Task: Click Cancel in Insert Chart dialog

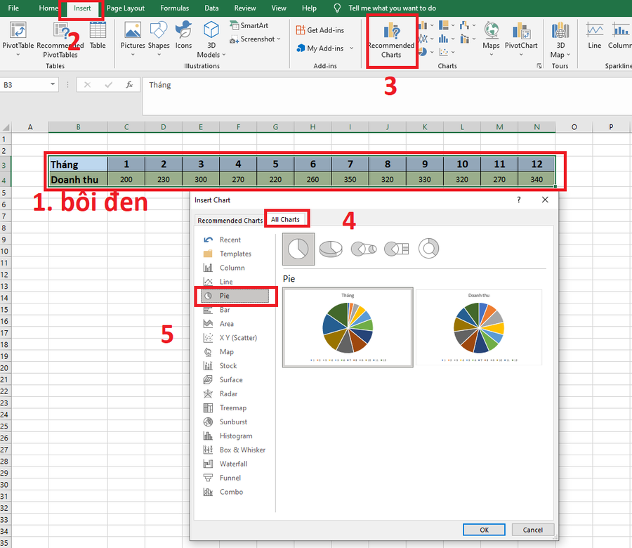Action: tap(532, 530)
